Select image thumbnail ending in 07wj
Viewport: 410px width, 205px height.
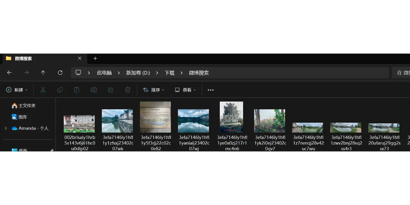[x=193, y=121]
